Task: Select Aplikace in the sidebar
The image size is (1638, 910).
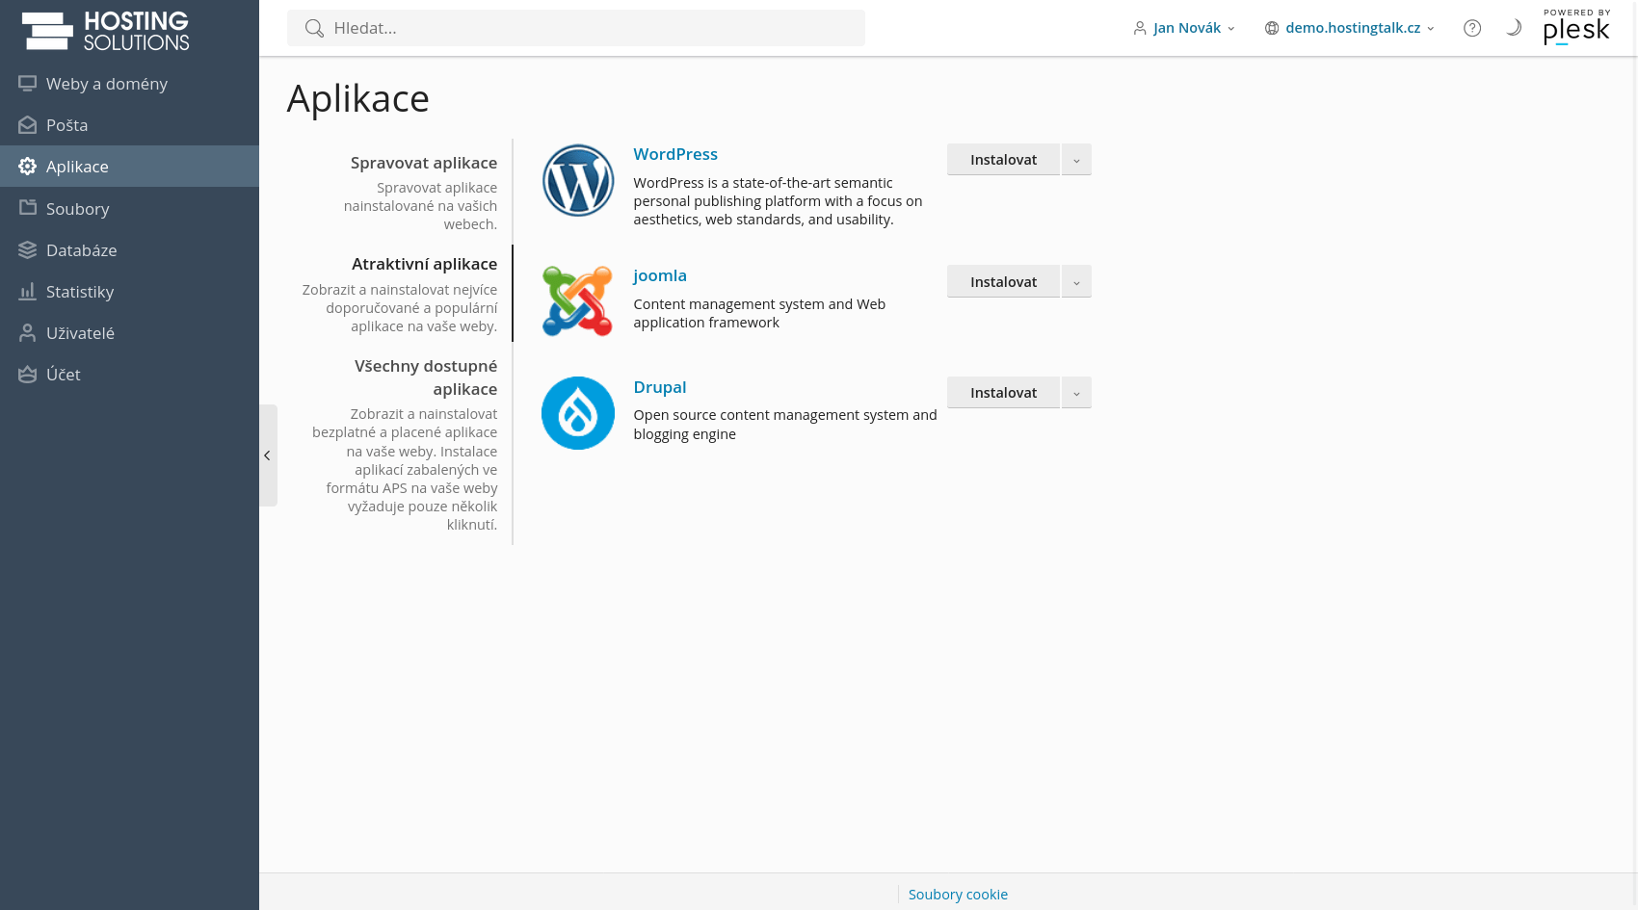Action: [129, 167]
